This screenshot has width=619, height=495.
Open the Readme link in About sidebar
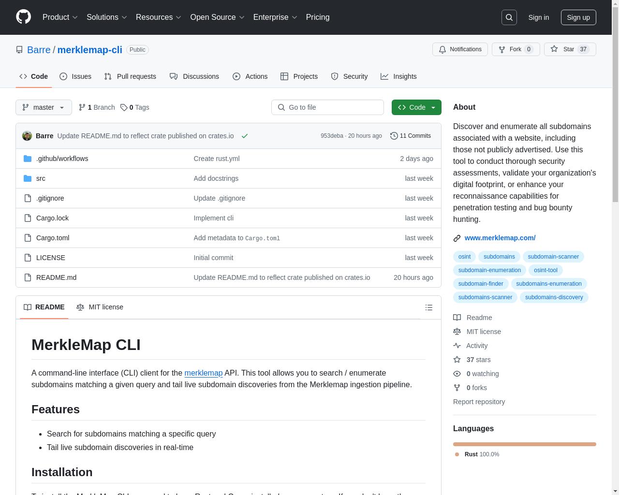472,318
